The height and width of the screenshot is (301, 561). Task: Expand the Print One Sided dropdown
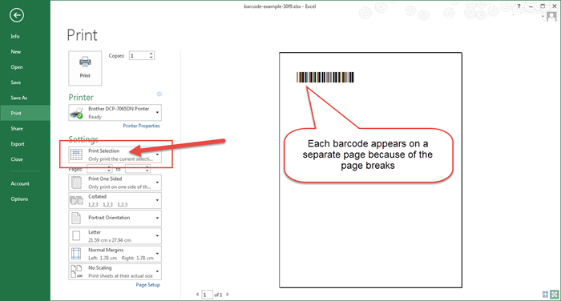click(157, 183)
